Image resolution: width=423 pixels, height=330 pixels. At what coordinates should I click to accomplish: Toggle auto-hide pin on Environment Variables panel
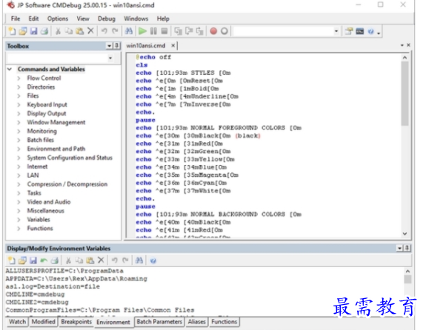coord(407,248)
